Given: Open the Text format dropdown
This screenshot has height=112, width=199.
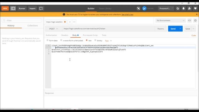Looking at the screenshot, I should (108, 41).
